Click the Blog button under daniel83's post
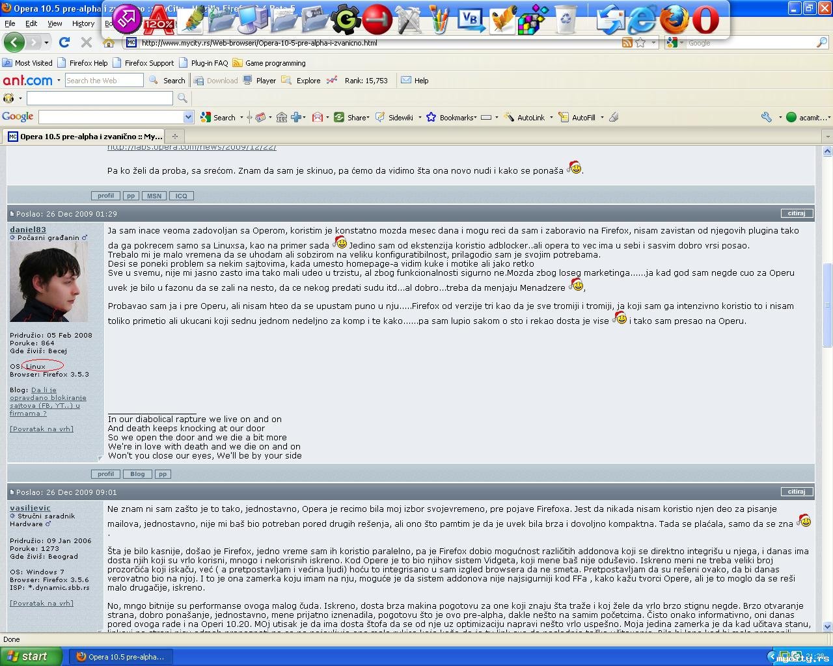833x666 pixels. tap(137, 474)
